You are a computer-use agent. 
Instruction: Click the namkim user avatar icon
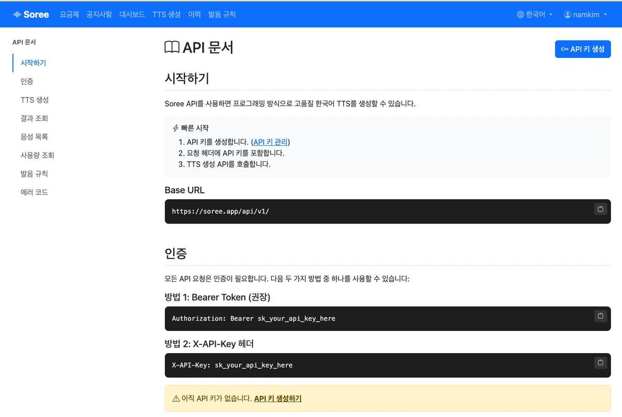tap(567, 15)
